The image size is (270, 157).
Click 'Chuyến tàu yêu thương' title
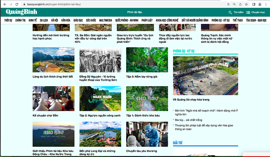(x=141, y=151)
